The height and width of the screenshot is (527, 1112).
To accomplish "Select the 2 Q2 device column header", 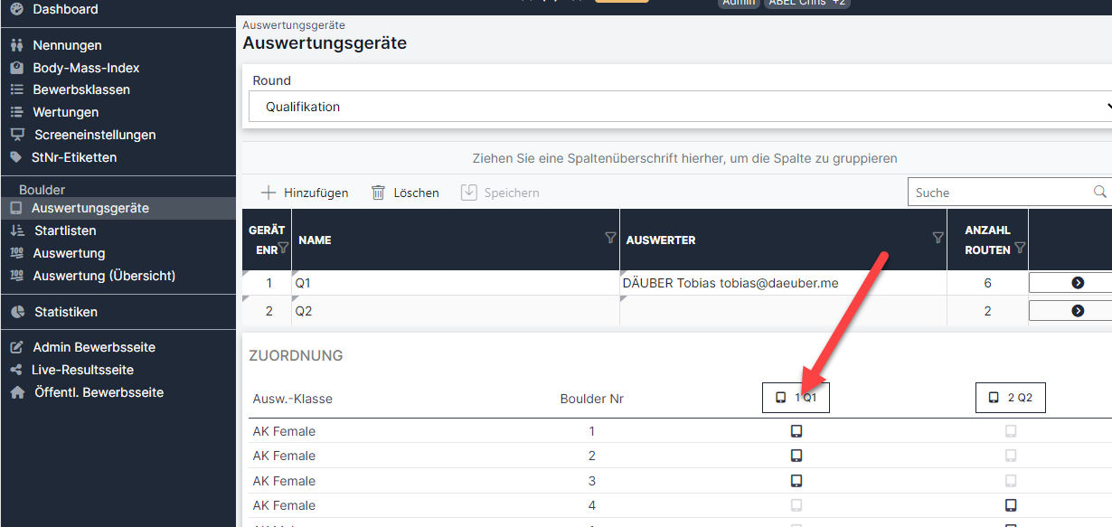I will (1010, 398).
